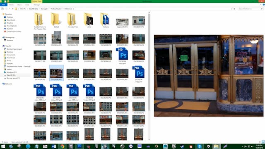Open the Edited folder
Viewport: 265px width, 149px height.
[x=56, y=20]
